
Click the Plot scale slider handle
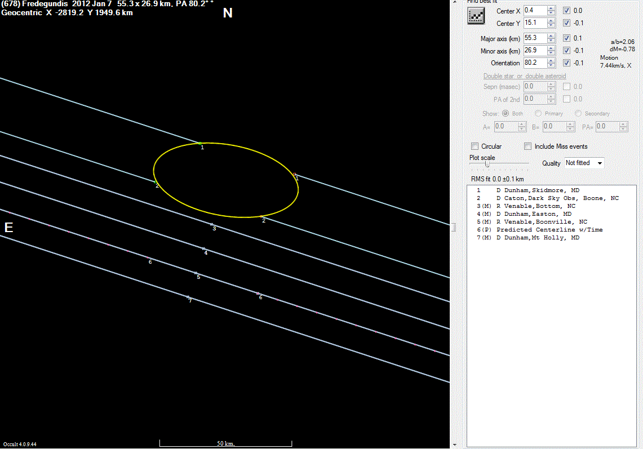[x=487, y=165]
